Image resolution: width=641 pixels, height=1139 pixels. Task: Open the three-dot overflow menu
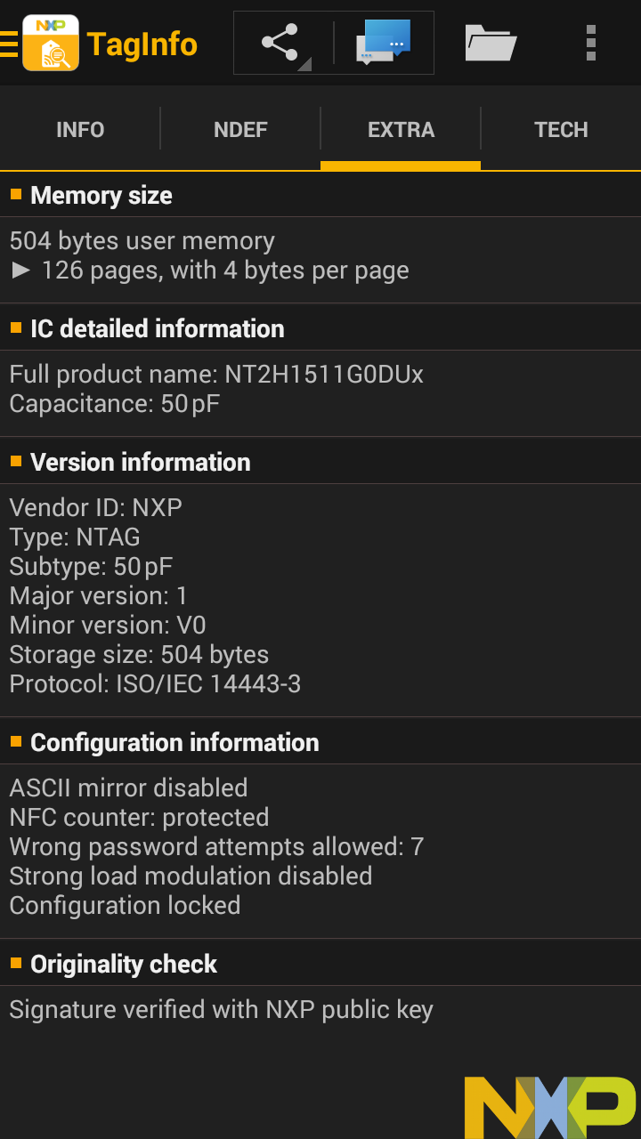point(591,43)
